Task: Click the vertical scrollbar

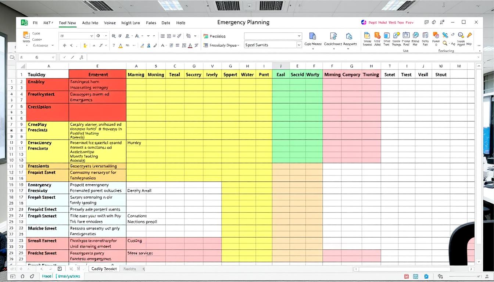Action: pos(479,163)
